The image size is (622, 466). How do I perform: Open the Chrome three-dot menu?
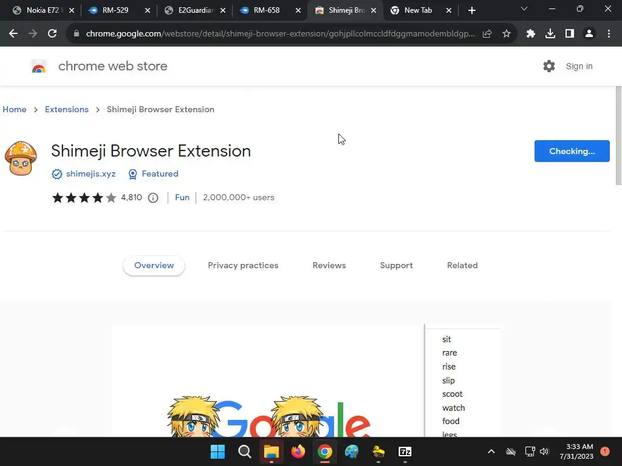(x=609, y=34)
